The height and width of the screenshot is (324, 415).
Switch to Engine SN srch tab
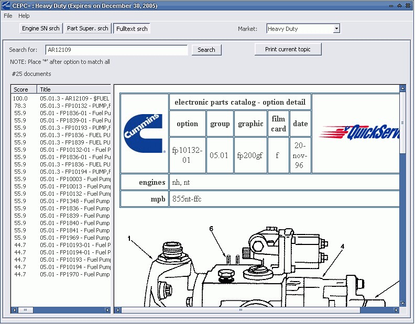click(41, 28)
